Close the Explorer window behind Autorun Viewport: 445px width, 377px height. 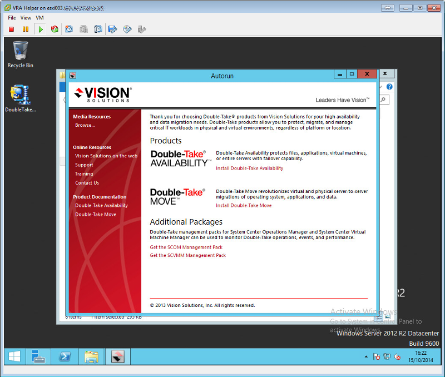tap(385, 73)
